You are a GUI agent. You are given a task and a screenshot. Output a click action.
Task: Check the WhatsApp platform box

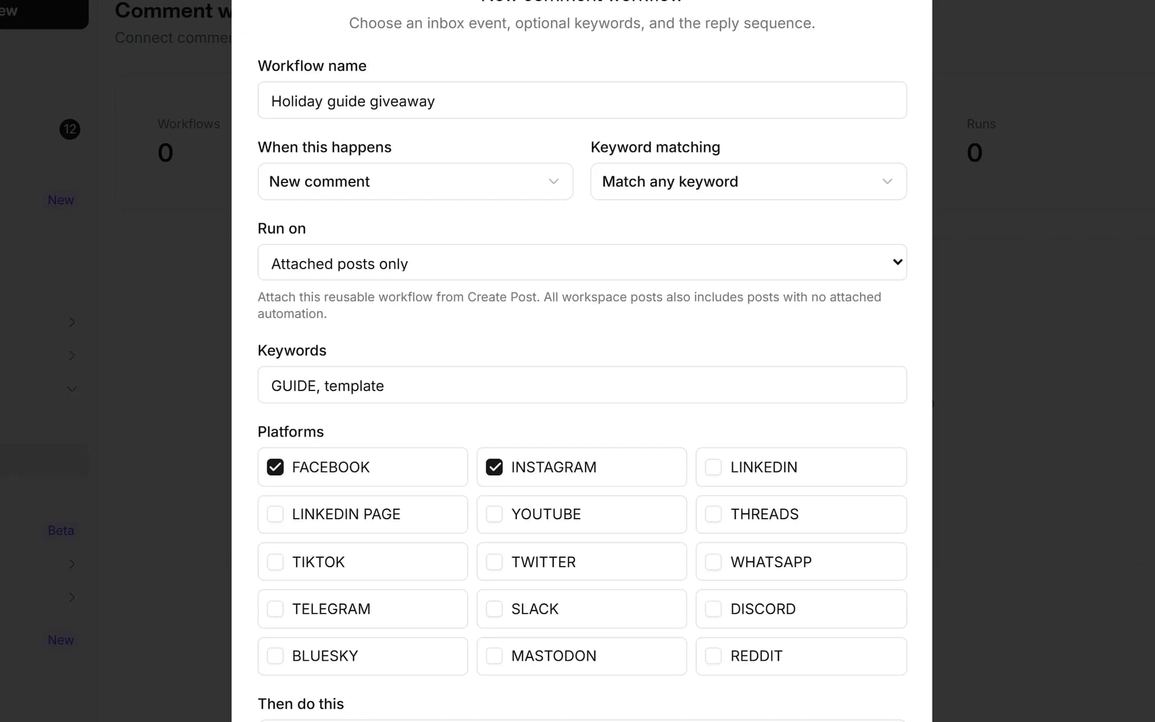713,561
